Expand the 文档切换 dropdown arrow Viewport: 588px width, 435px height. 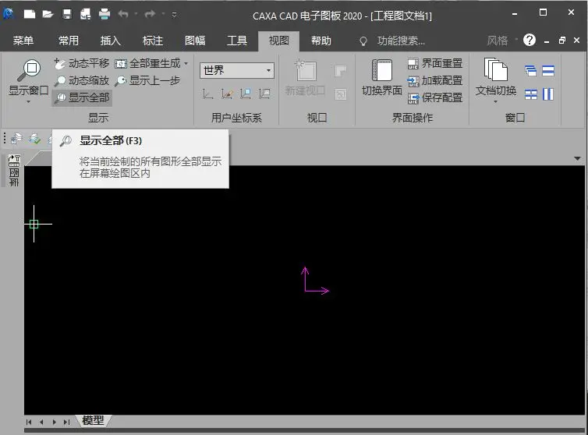point(496,101)
